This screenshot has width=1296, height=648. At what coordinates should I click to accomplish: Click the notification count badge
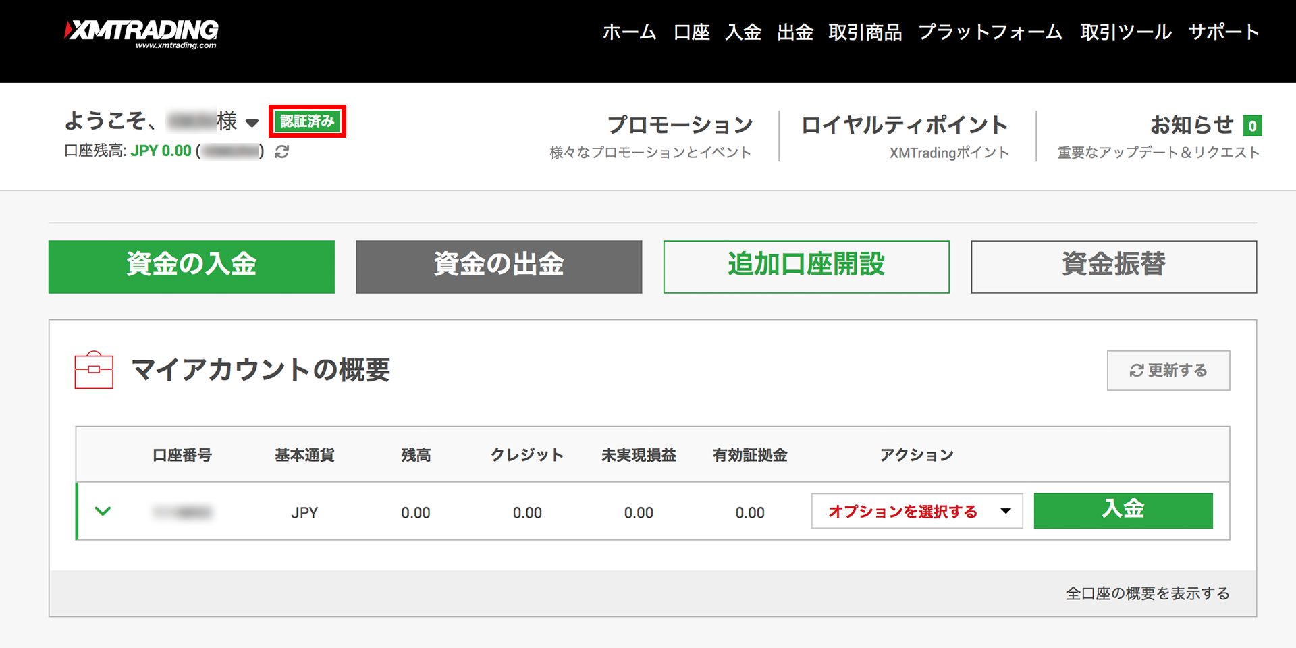1252,126
